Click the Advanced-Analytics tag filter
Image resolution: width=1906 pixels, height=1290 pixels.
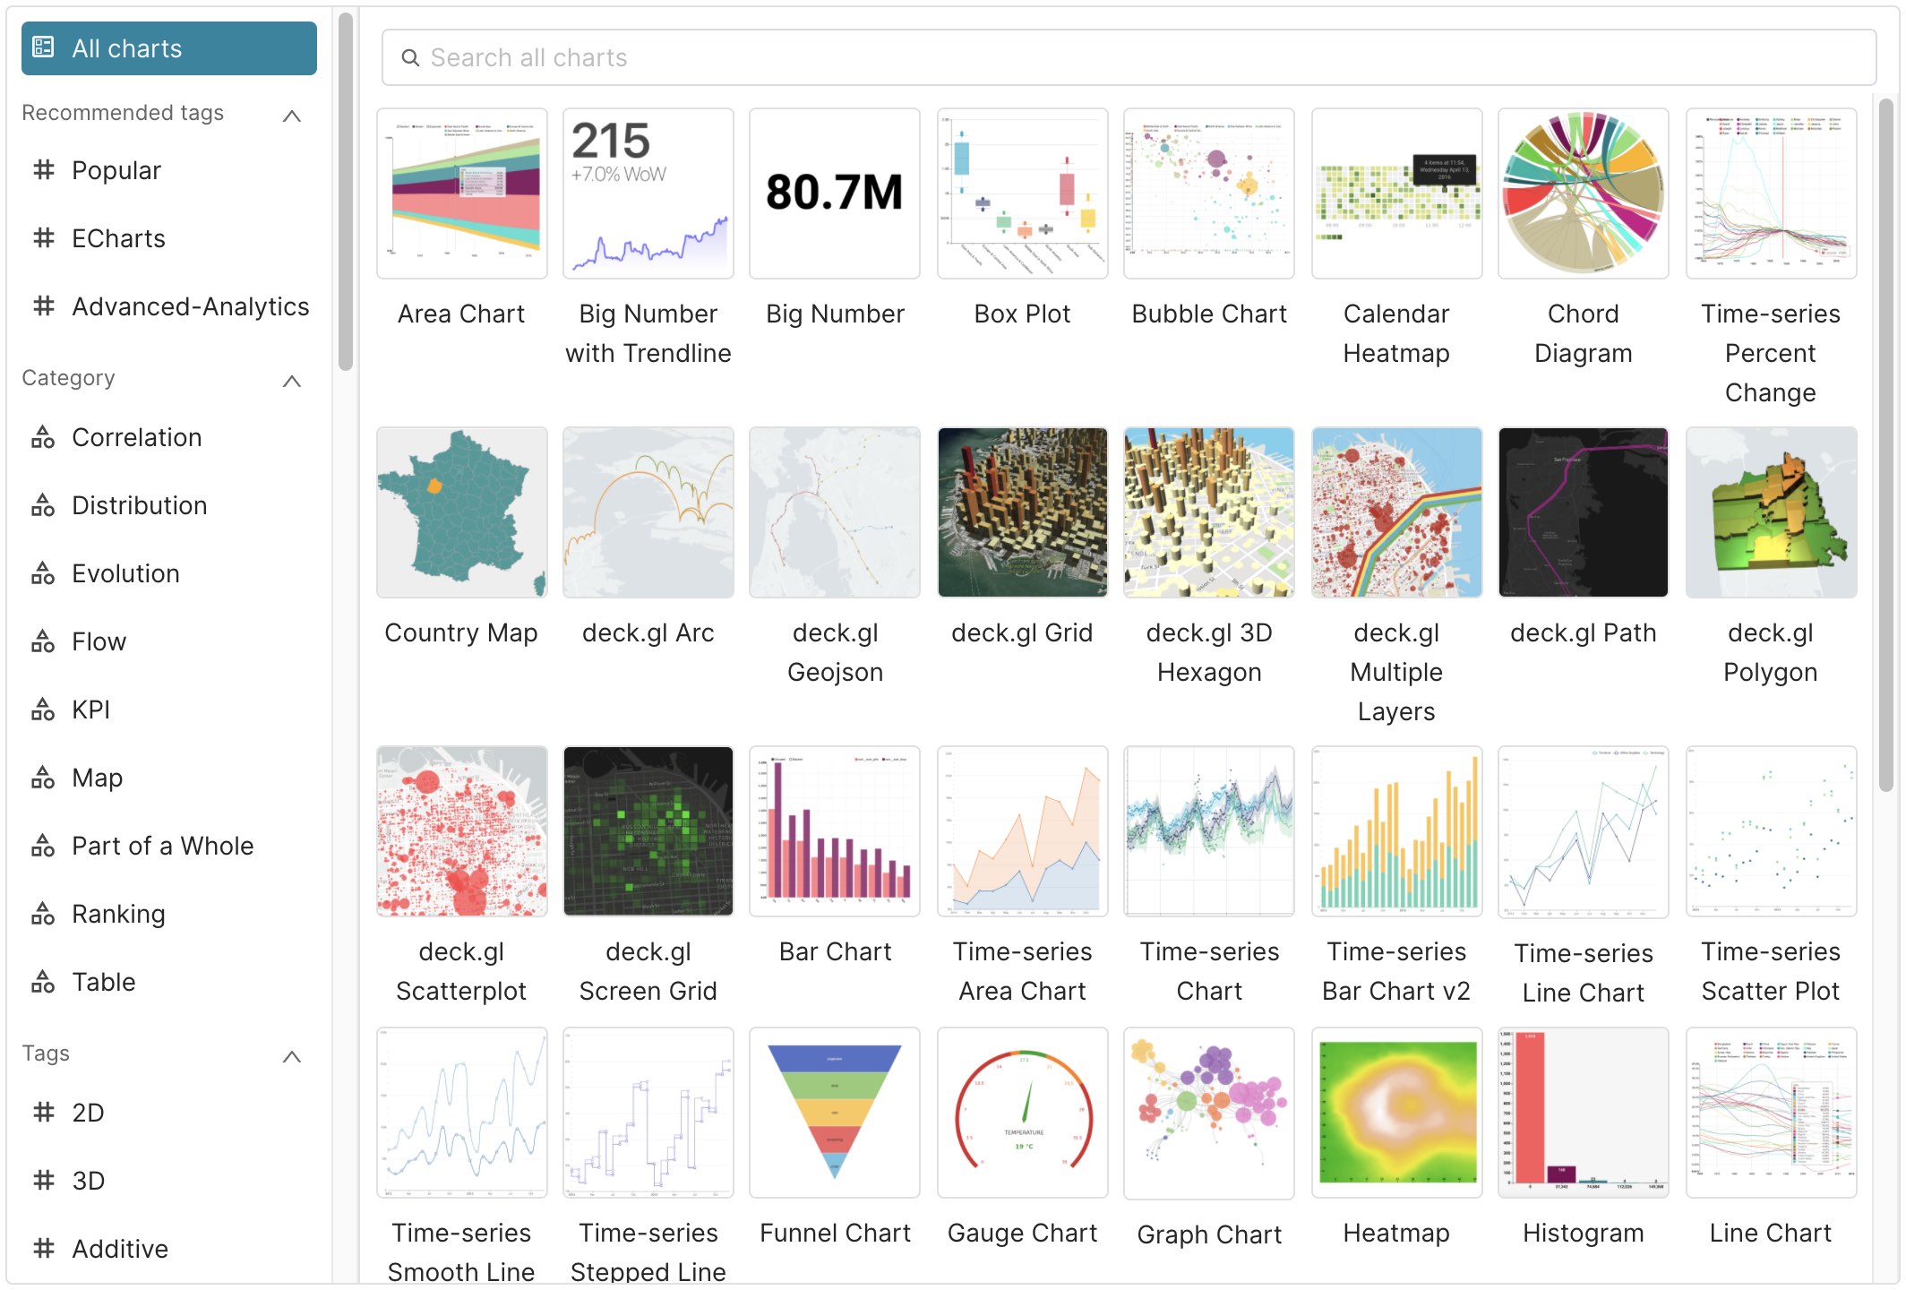pyautogui.click(x=192, y=306)
